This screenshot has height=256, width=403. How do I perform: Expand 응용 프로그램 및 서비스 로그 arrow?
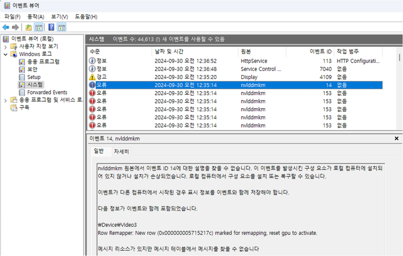click(6, 100)
